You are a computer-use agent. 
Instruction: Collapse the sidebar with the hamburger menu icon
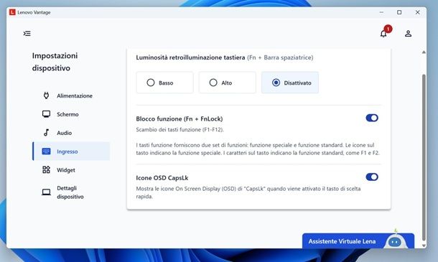27,34
